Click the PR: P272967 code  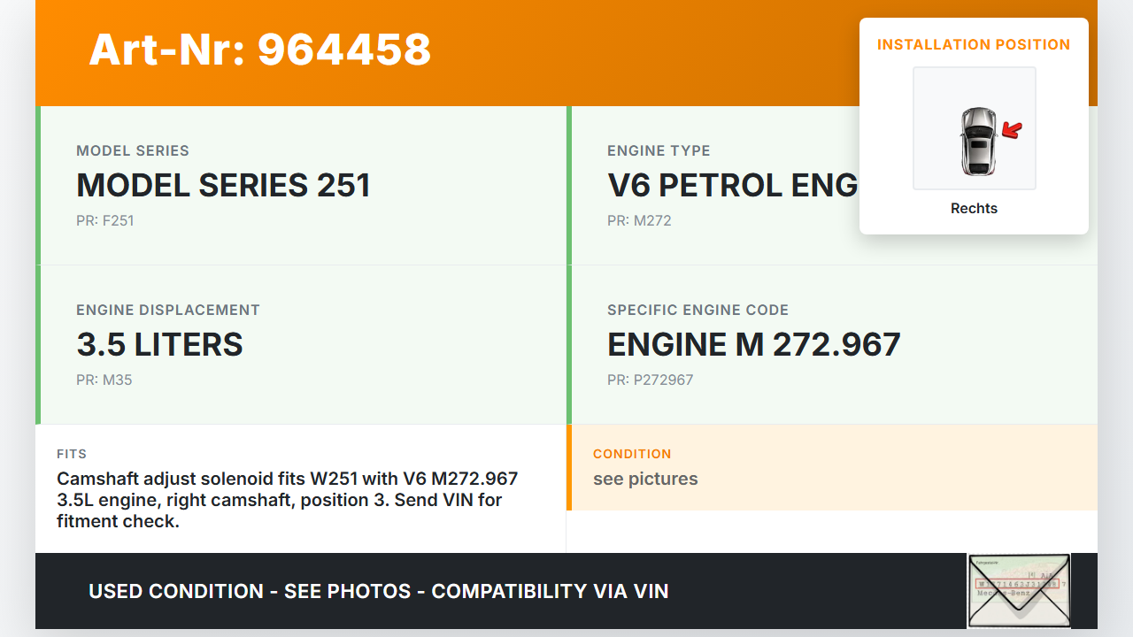click(650, 380)
